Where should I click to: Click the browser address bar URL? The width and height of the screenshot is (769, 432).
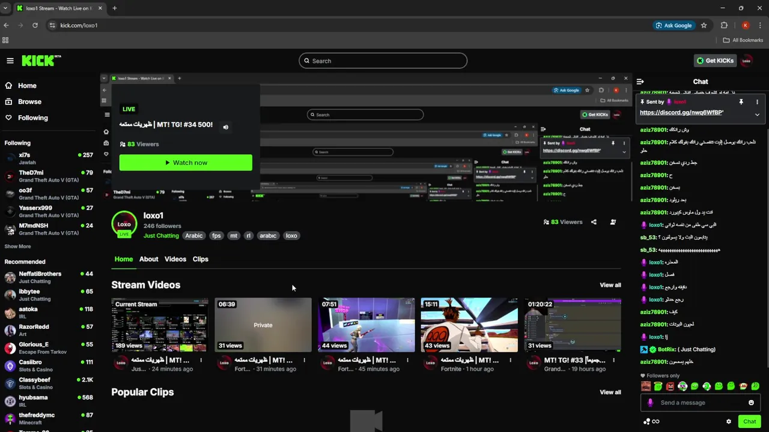click(79, 25)
